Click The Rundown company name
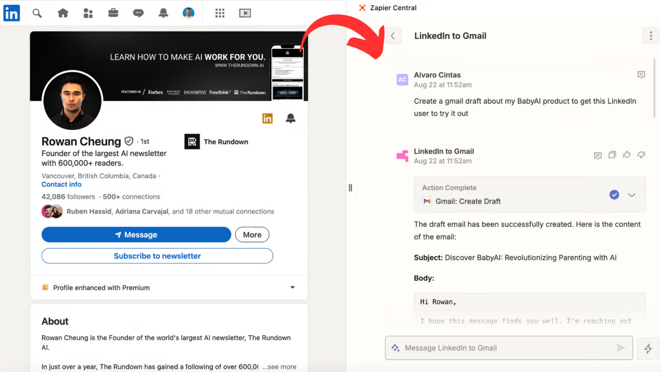 (226, 142)
